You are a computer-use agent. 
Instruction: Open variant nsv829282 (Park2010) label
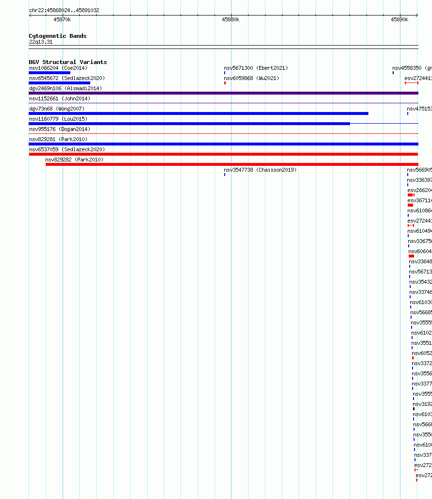(x=75, y=160)
